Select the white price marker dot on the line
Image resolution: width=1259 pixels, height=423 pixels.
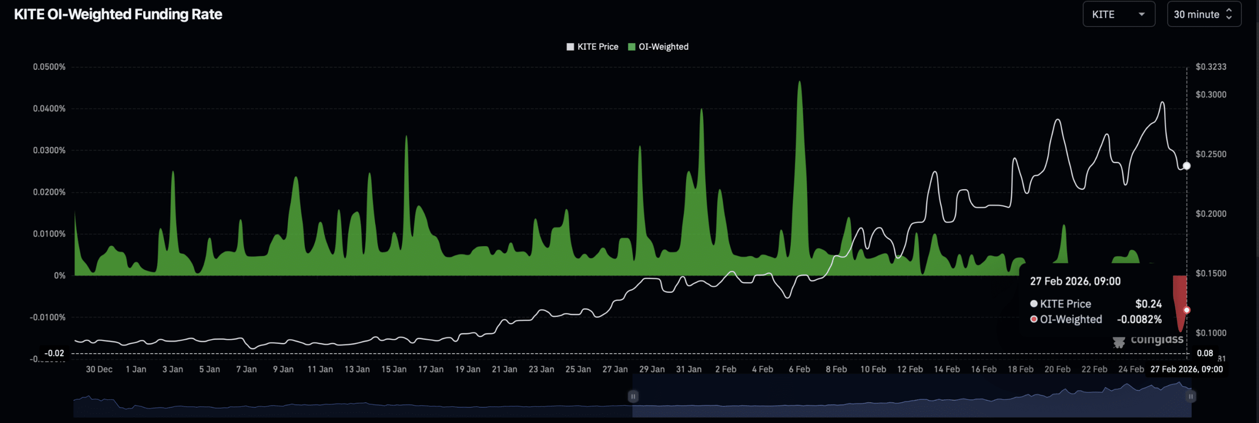coord(1187,166)
